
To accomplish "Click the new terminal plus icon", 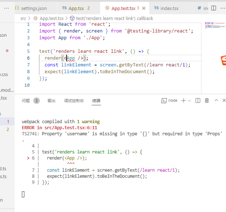I will coord(183,101).
